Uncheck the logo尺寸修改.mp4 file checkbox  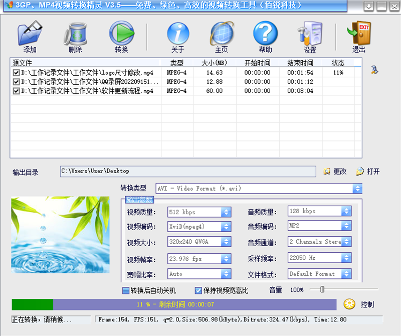(x=17, y=73)
